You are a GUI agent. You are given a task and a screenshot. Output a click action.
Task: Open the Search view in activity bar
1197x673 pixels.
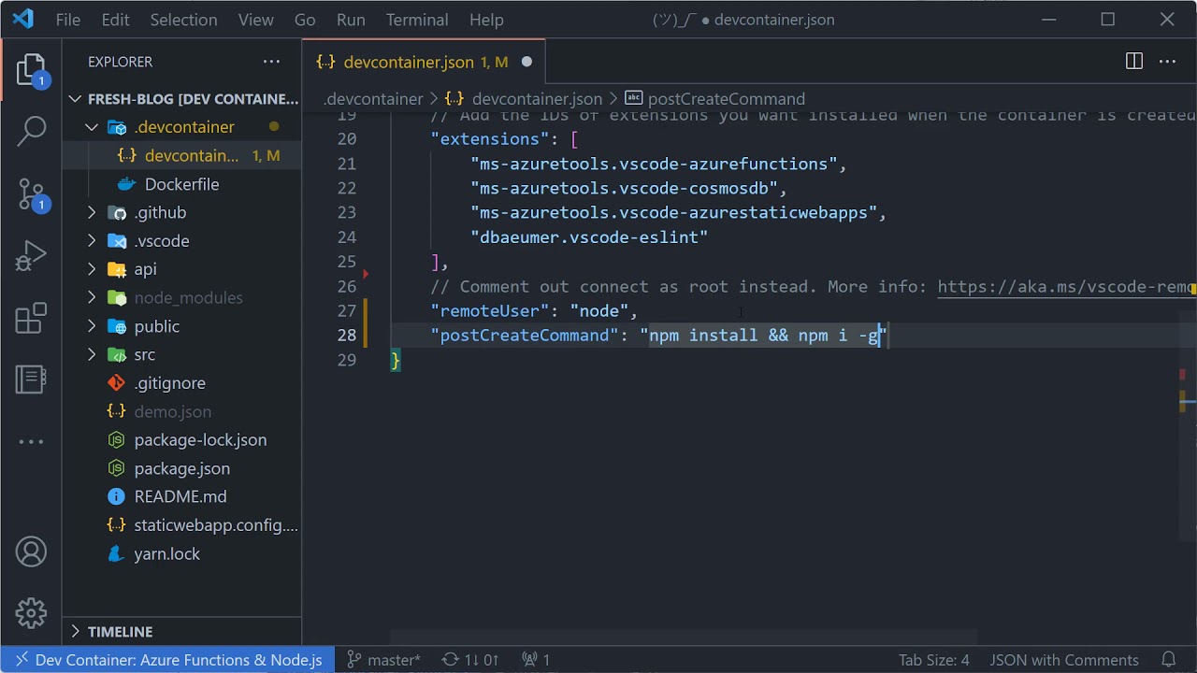click(x=31, y=131)
